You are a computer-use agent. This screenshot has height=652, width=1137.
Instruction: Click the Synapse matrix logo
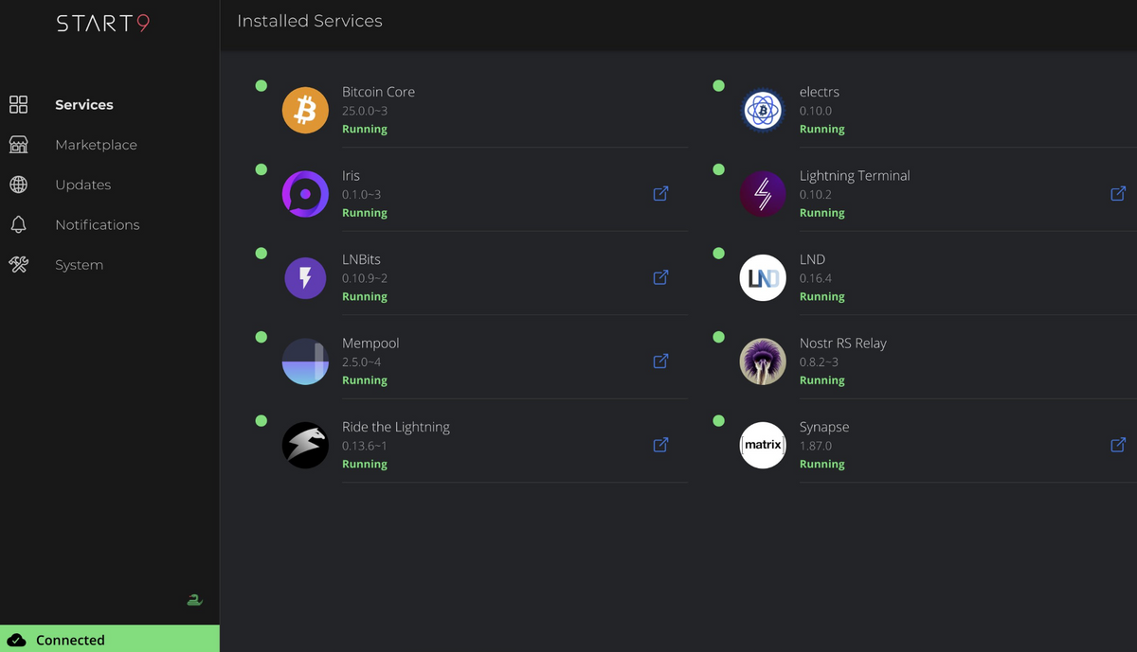[x=763, y=445]
